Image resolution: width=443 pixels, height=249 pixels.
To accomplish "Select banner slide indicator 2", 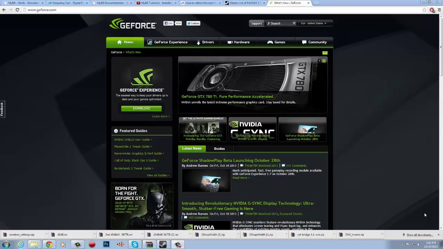I will [324, 61].
